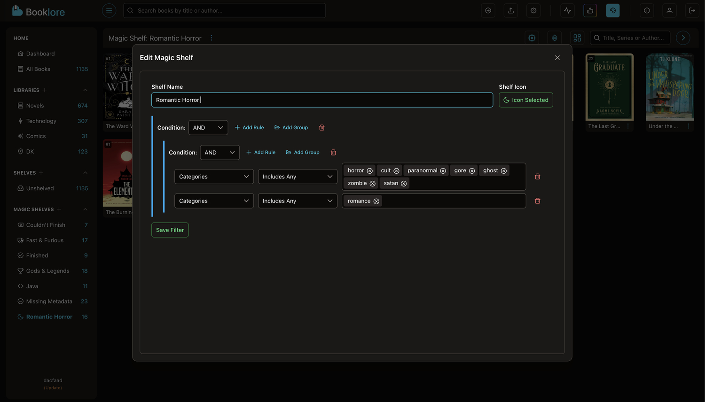Remove the romance category tag
Viewport: 705px width, 402px height.
(376, 201)
